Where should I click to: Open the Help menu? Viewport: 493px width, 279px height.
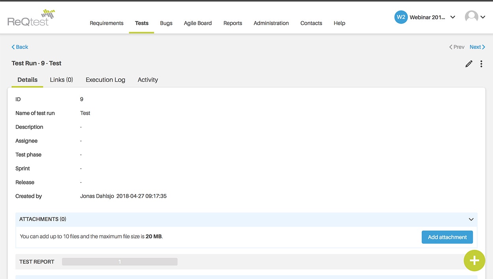(339, 23)
